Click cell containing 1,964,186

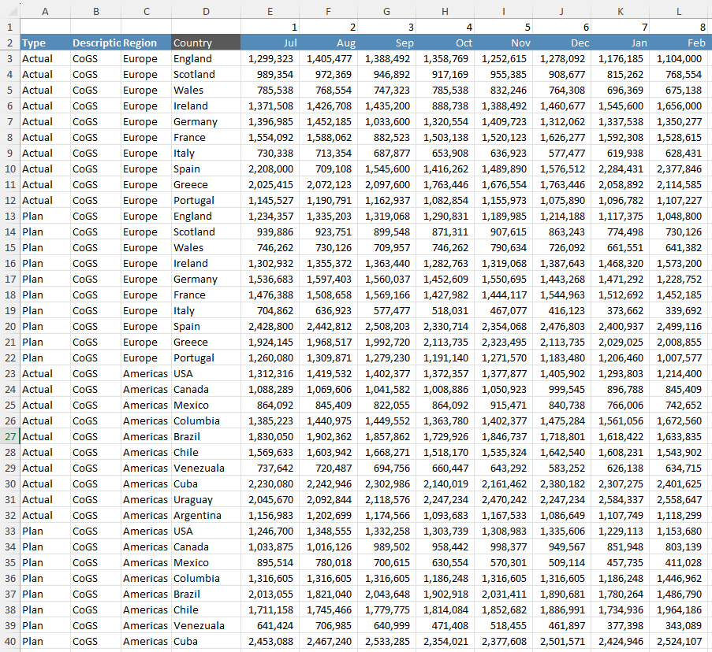[x=678, y=609]
